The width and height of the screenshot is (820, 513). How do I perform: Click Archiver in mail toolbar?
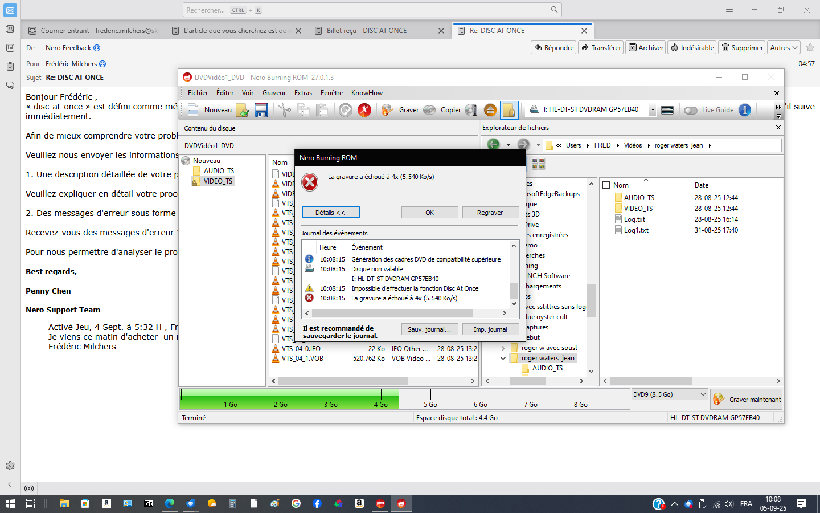click(x=646, y=47)
